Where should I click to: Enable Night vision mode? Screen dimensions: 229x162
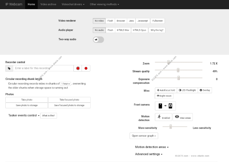[164, 96]
